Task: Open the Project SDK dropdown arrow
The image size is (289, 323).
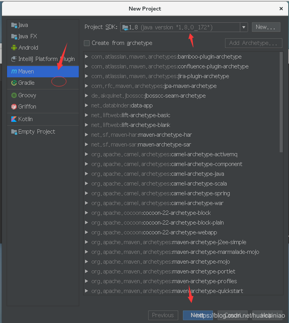Action: click(x=244, y=27)
